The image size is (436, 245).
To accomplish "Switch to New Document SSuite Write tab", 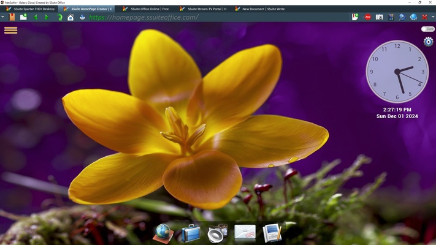I will 260,9.
